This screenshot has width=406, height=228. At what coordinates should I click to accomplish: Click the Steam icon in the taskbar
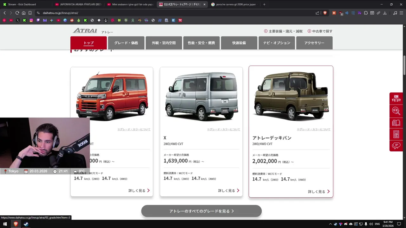[x=26, y=224]
